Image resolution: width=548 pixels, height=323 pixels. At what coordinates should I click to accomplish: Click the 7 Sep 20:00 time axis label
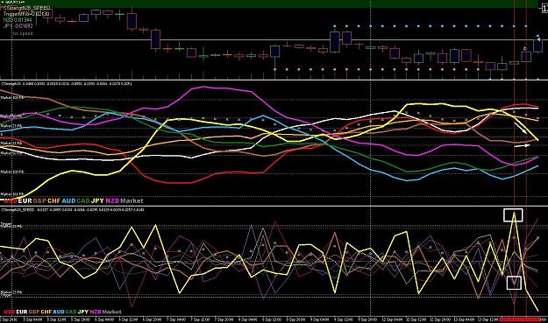click(x=224, y=319)
